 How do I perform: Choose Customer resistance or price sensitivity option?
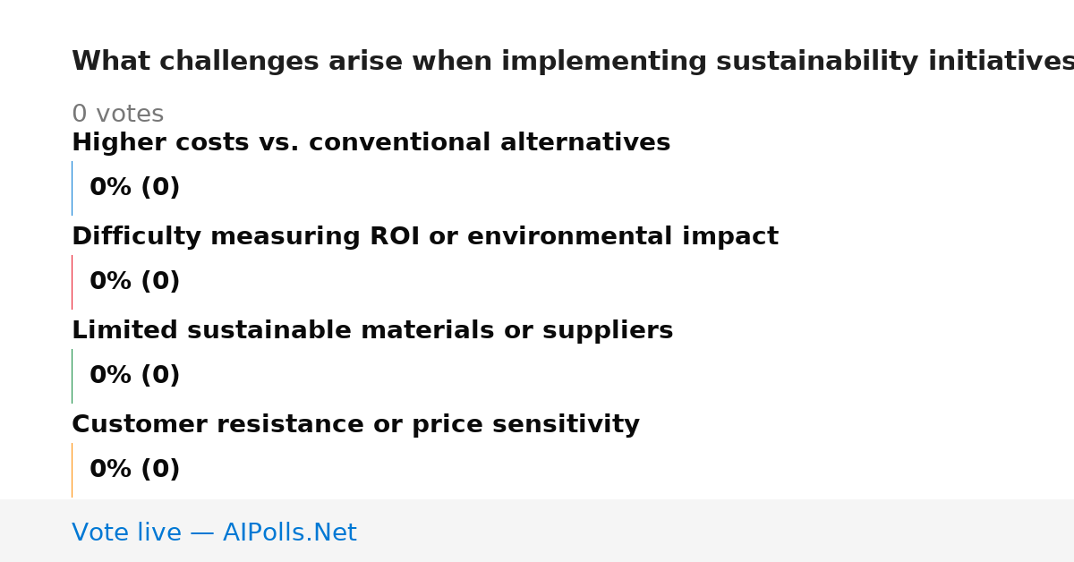(x=355, y=425)
